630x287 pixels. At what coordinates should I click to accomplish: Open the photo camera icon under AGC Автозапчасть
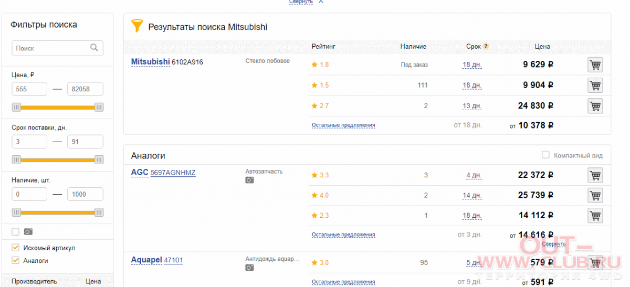(x=249, y=180)
